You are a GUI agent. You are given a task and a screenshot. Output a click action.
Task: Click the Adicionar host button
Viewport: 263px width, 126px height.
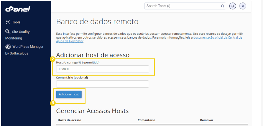coord(69,94)
